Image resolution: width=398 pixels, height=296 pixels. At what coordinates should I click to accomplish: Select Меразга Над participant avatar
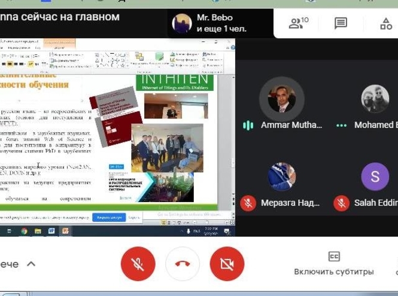(x=281, y=176)
